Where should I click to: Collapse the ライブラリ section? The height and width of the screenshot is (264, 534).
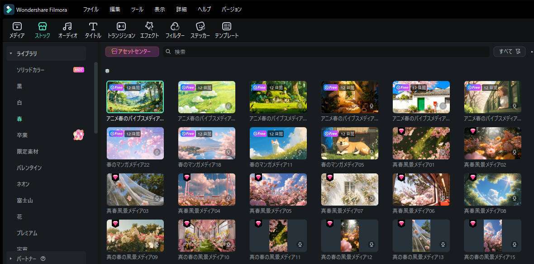pos(11,53)
